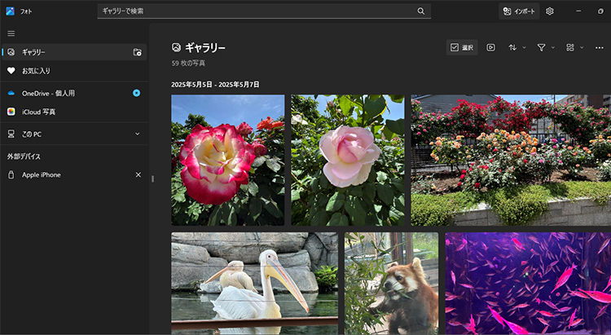Open the red panda photo thumbnail
611x335 pixels.
[x=392, y=283]
